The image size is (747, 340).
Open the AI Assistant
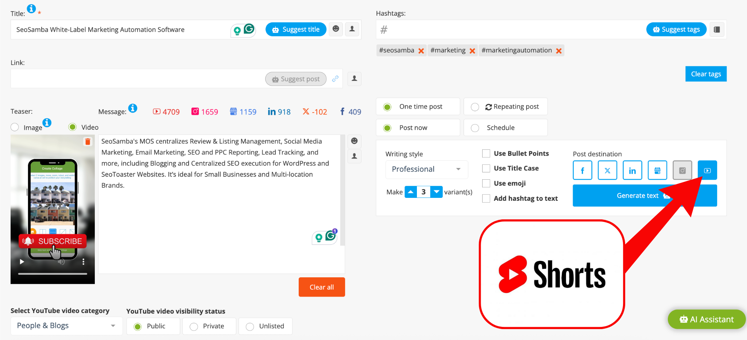(x=707, y=320)
